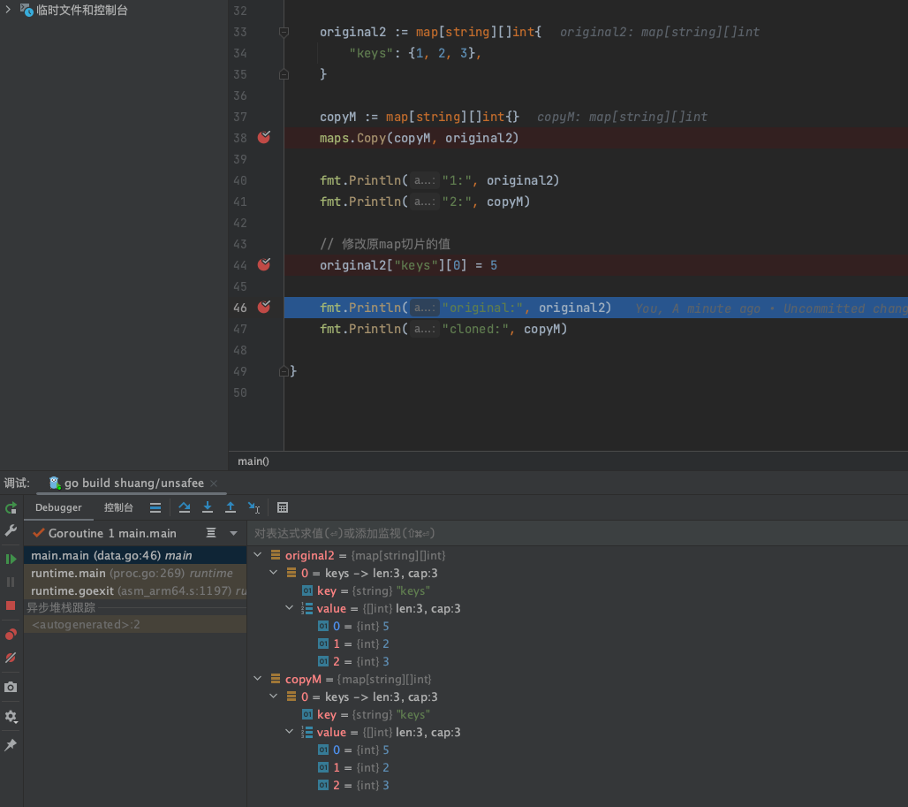Image resolution: width=908 pixels, height=807 pixels.
Task: Resume program with the green play icon
Action: (x=11, y=559)
